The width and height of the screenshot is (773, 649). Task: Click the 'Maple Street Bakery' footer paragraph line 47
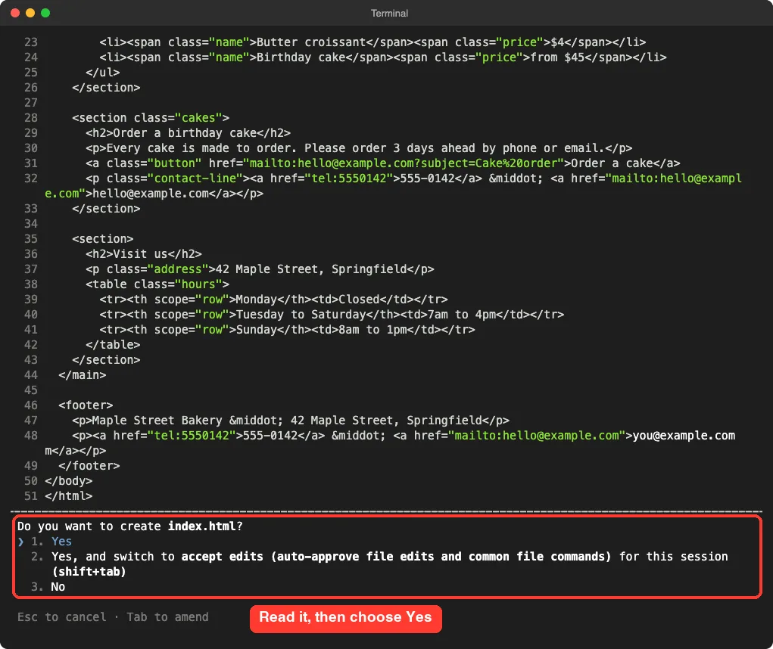[291, 421]
